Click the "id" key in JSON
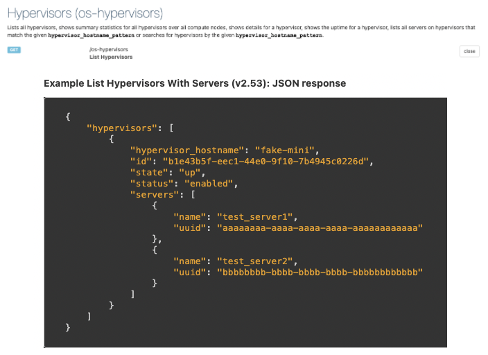The width and height of the screenshot is (488, 355). [x=141, y=162]
